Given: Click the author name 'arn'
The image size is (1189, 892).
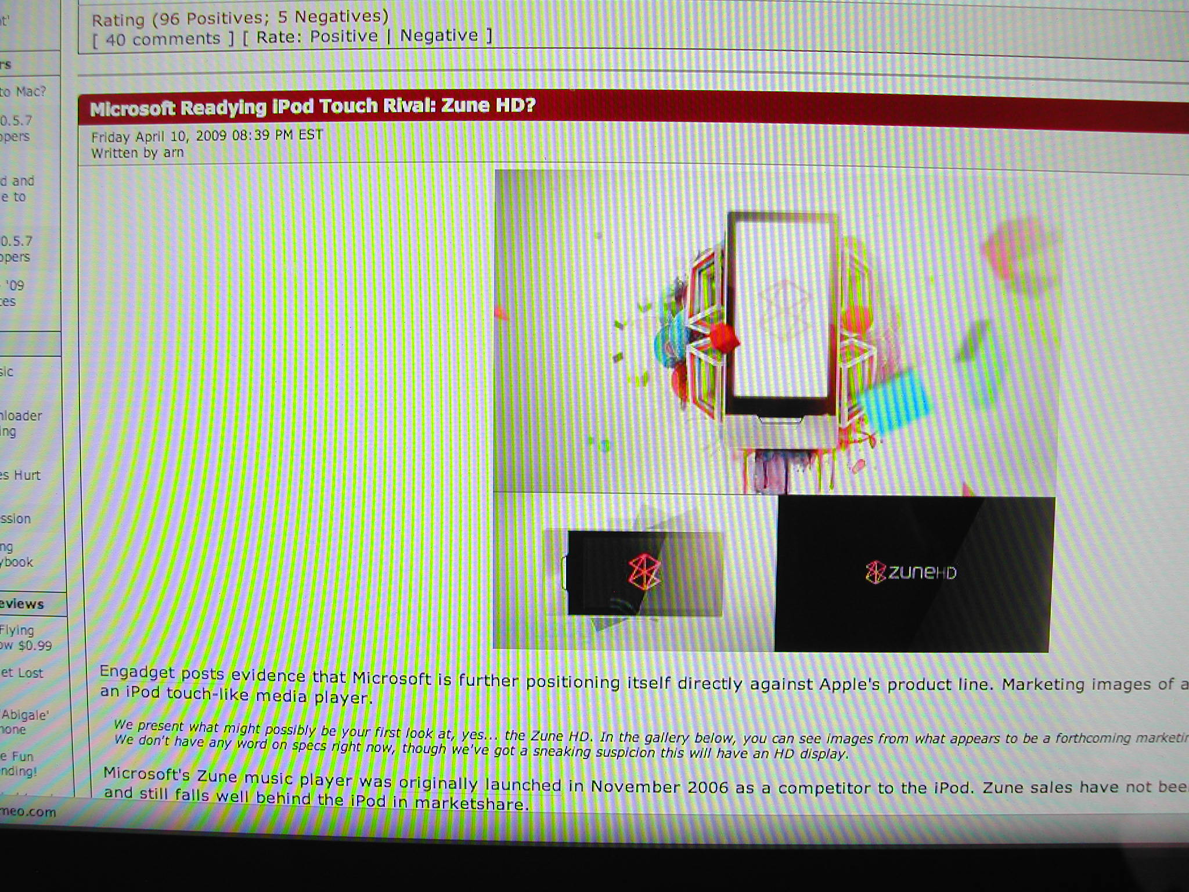Looking at the screenshot, I should click(x=173, y=153).
